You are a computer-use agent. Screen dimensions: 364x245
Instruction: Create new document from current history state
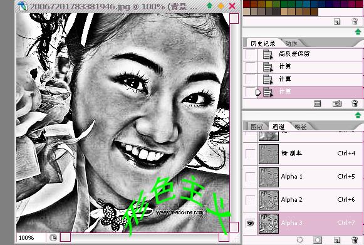click(317, 103)
